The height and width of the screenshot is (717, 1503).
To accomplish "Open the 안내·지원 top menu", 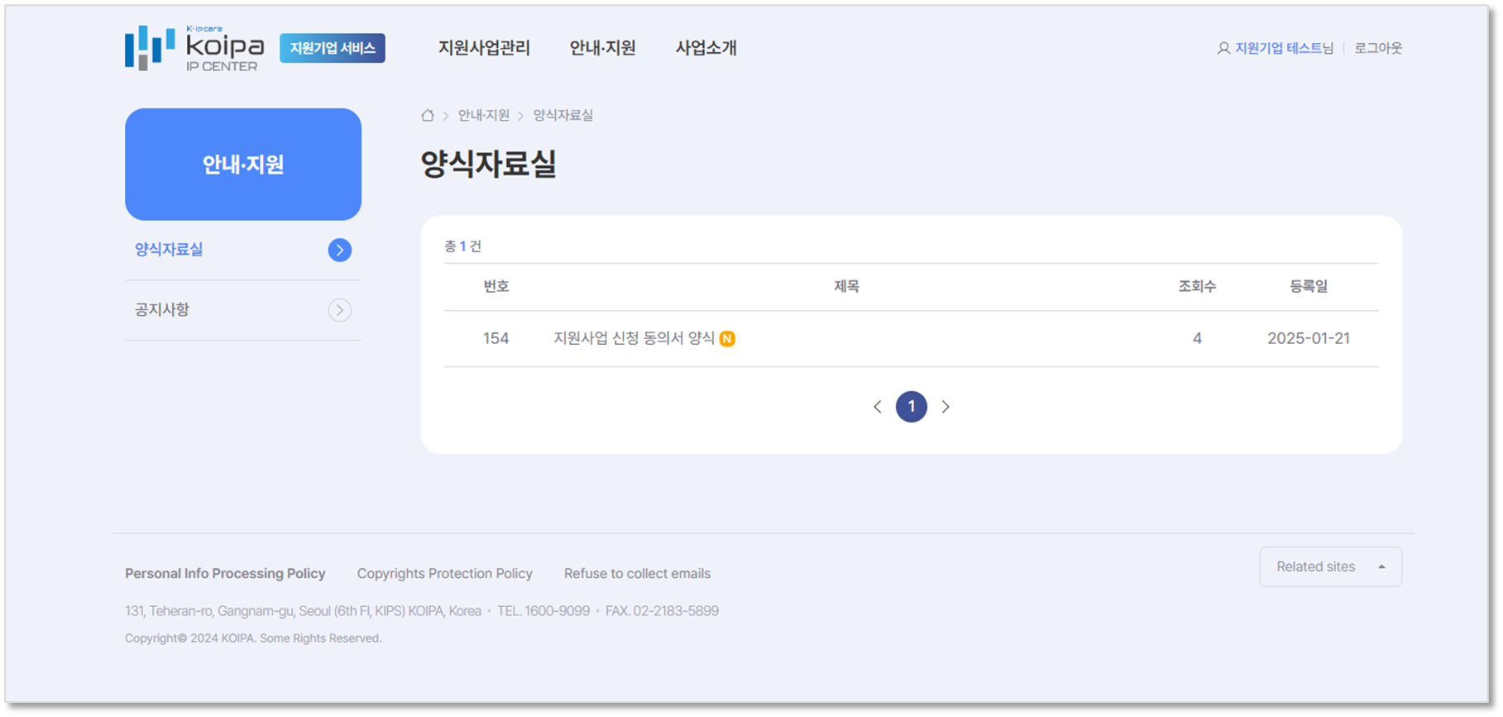I will click(x=602, y=48).
